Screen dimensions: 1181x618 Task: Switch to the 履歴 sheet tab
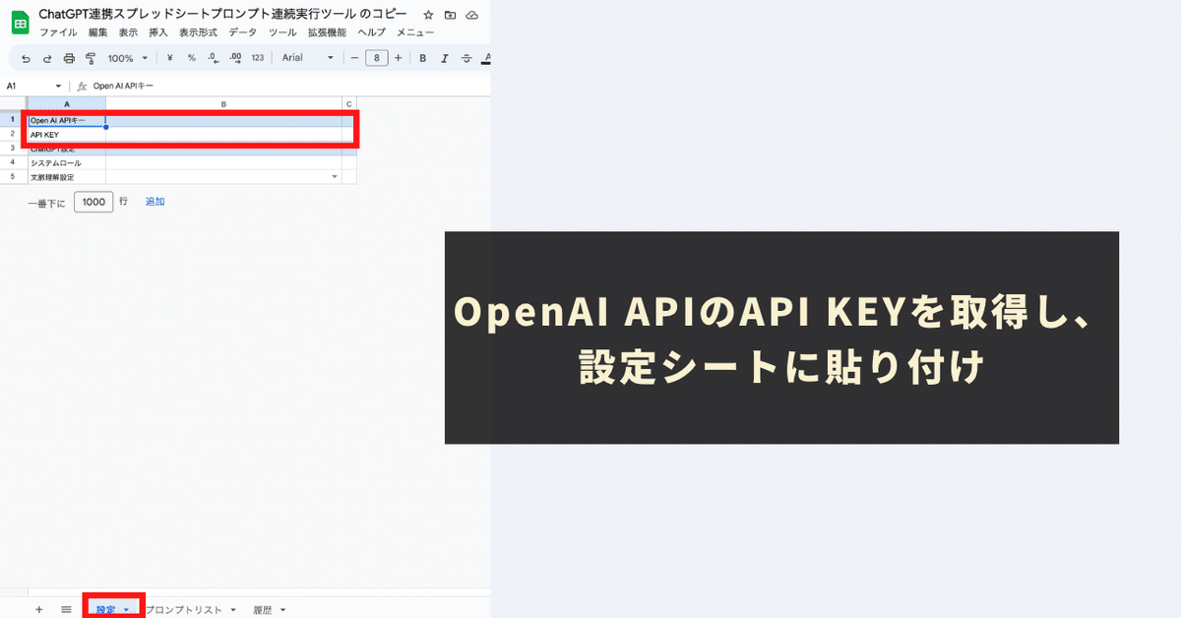click(262, 610)
